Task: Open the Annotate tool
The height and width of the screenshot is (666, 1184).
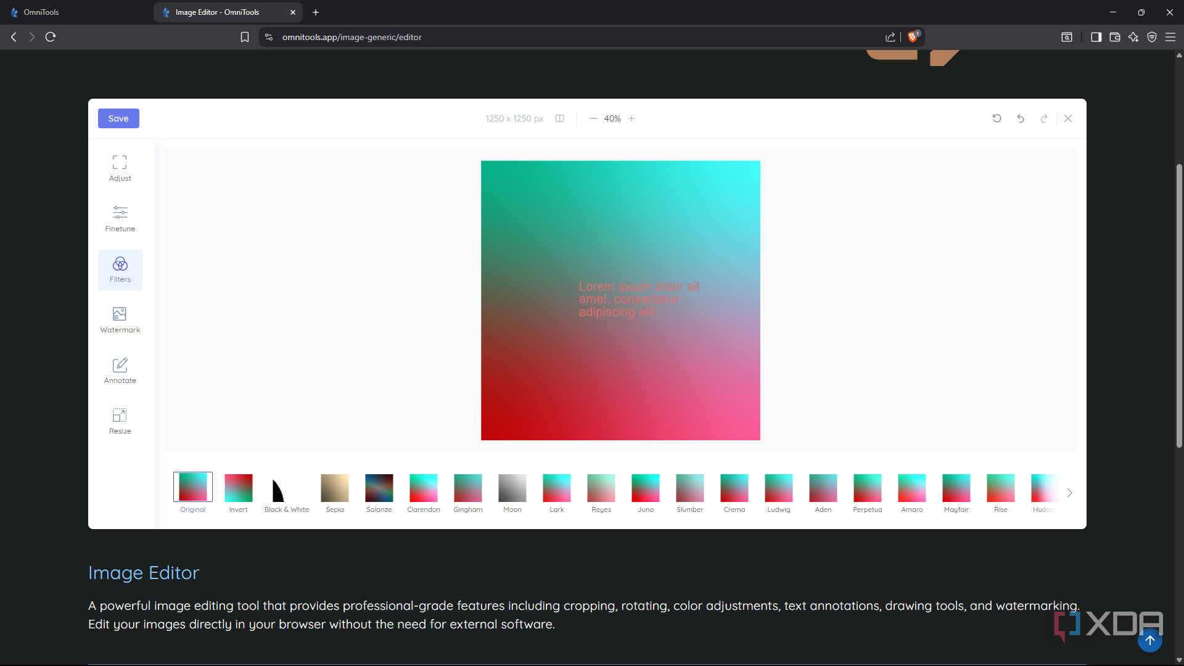Action: 120,371
